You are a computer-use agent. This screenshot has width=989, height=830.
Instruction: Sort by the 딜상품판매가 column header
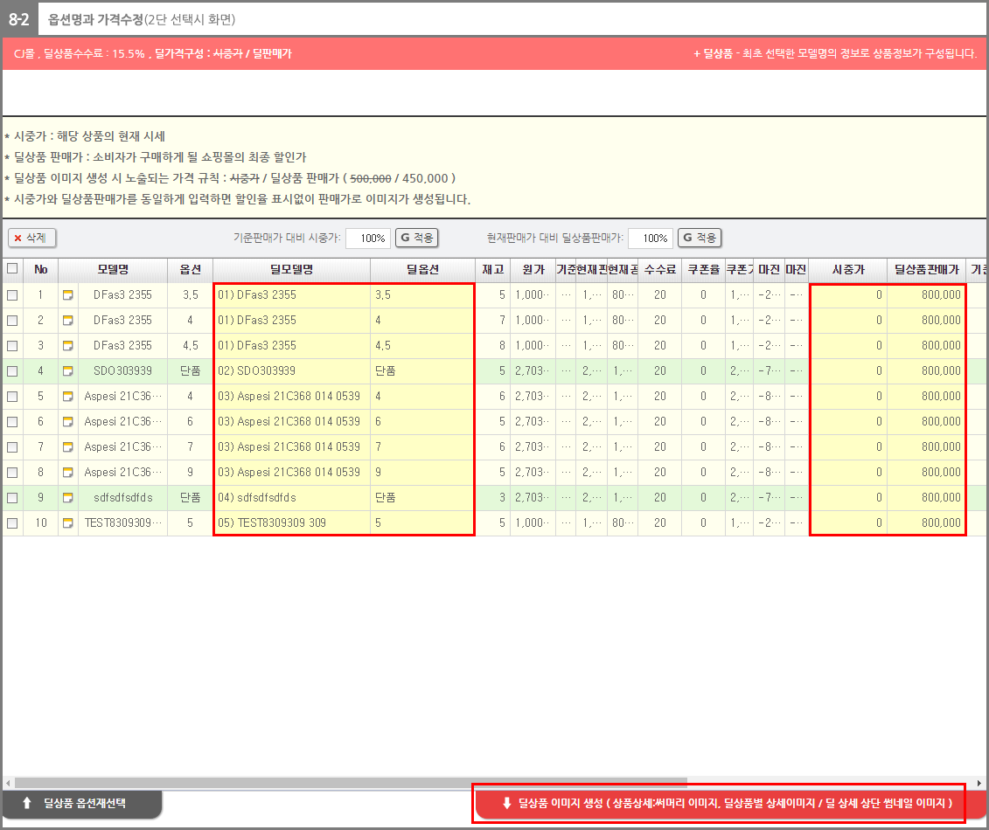click(926, 269)
